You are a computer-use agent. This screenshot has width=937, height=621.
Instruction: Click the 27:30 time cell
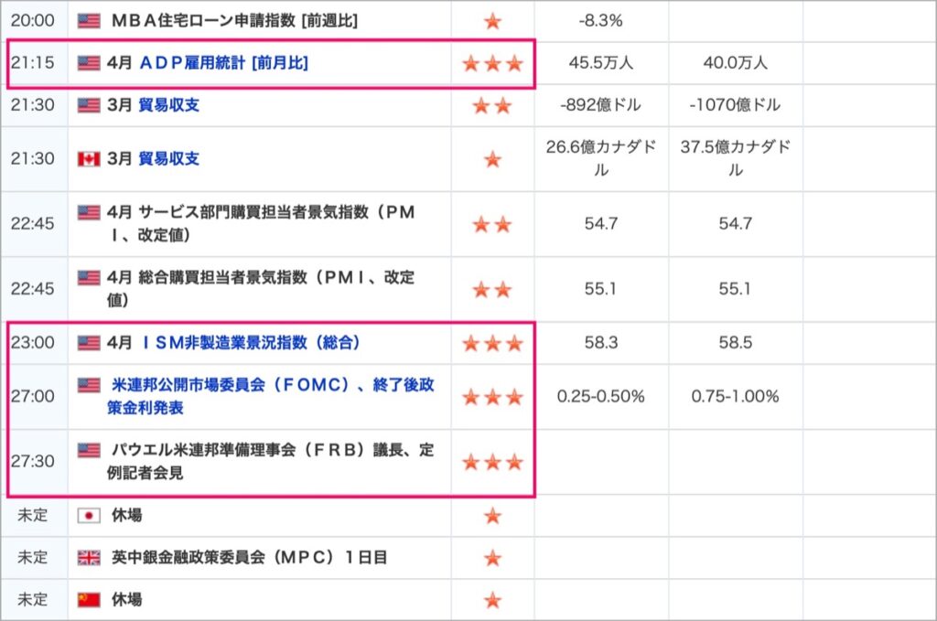click(x=32, y=462)
